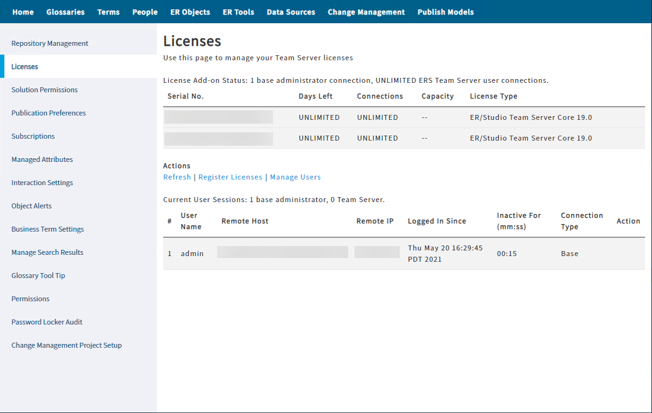This screenshot has height=413, width=652.
Task: Click the Thu May 20 16:29:45 login time
Action: tap(445, 254)
